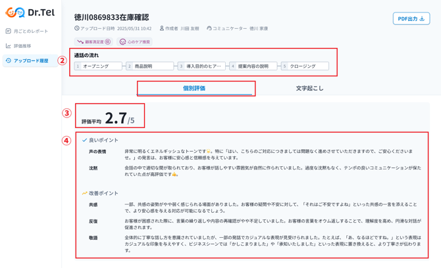
Task: Click the 顧客満足度 tag
Action: coord(93,42)
